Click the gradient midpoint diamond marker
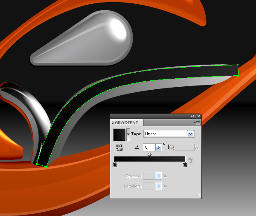 (149, 154)
